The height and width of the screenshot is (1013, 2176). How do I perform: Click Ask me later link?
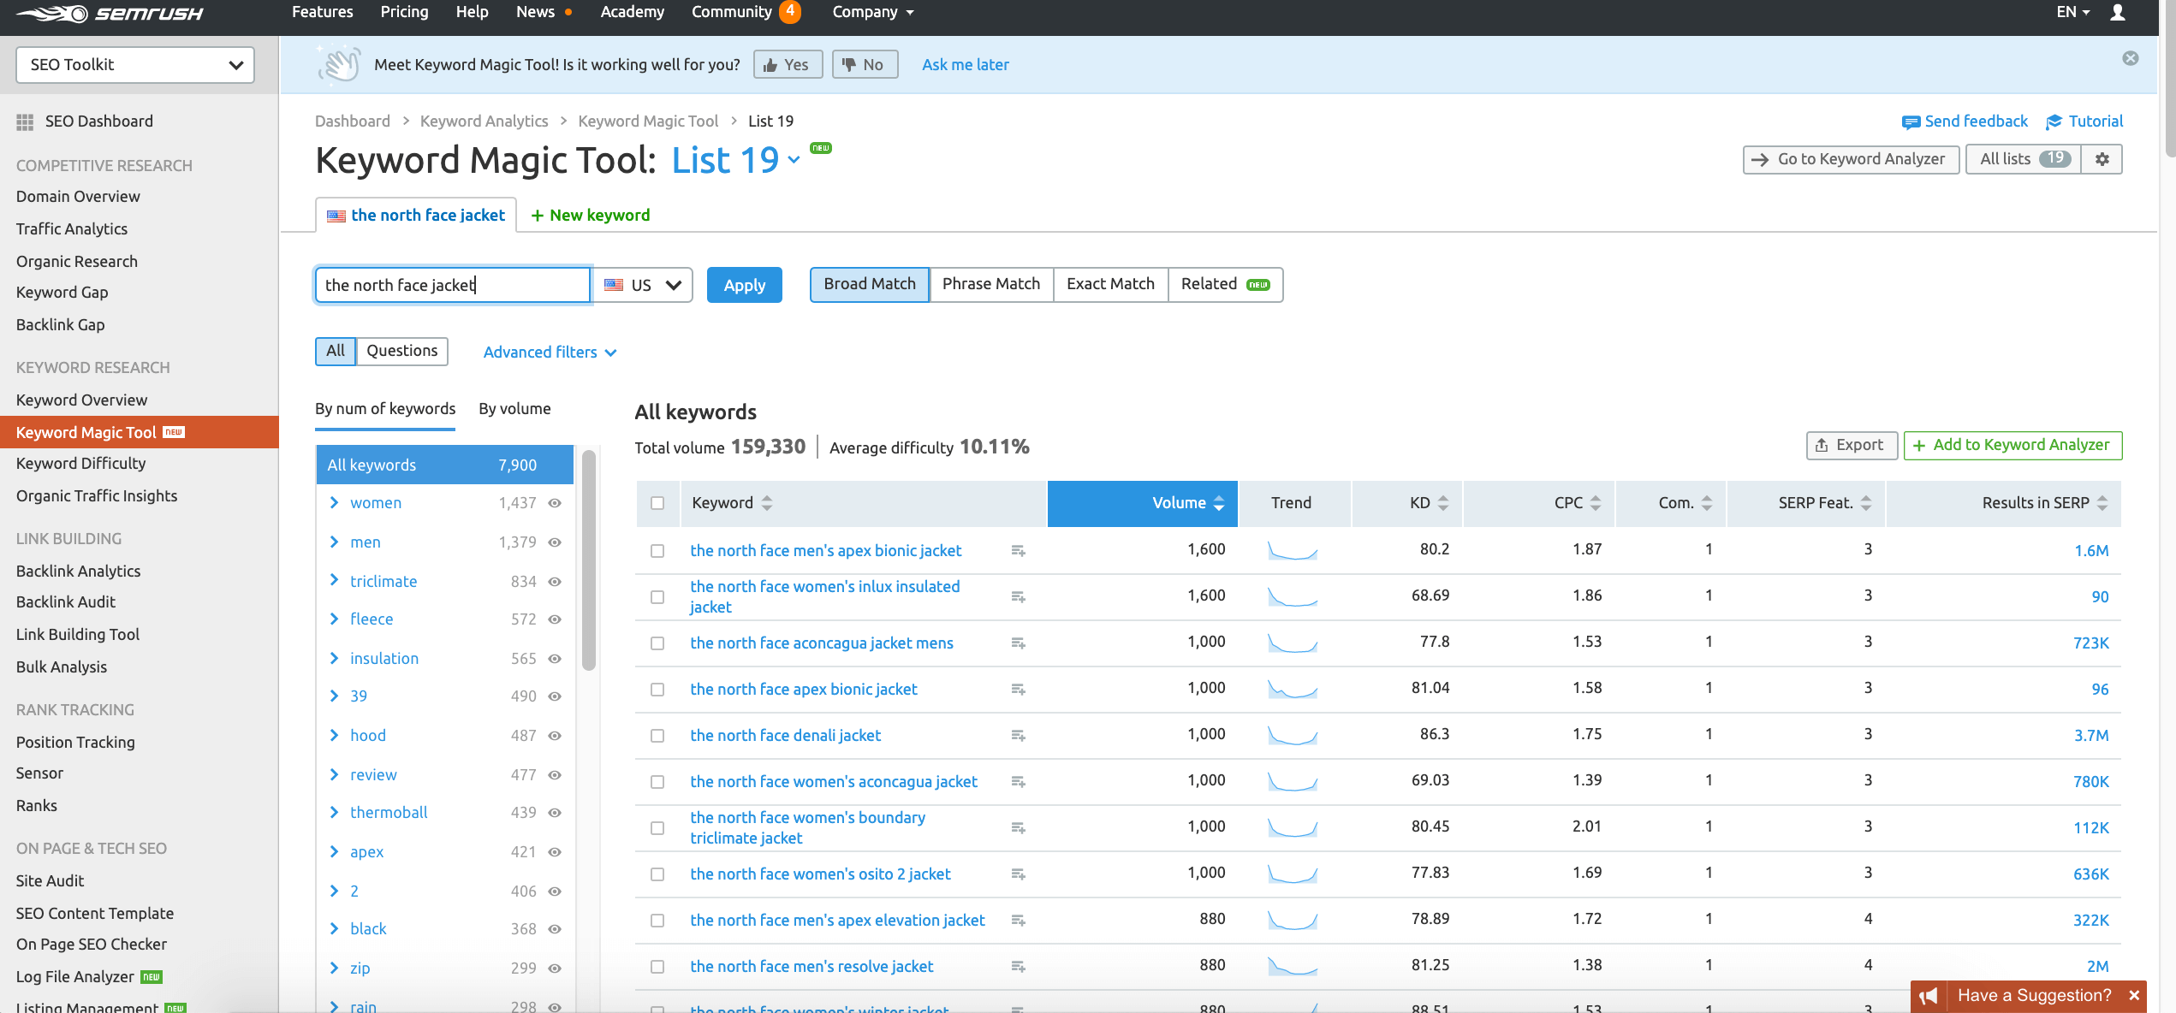(965, 64)
